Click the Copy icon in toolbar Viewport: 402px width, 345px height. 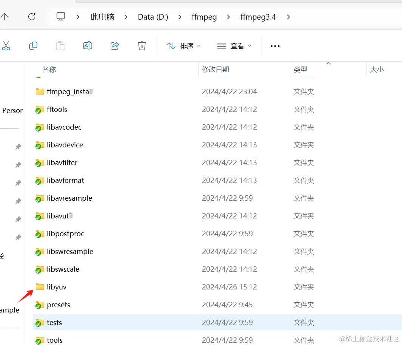click(33, 46)
